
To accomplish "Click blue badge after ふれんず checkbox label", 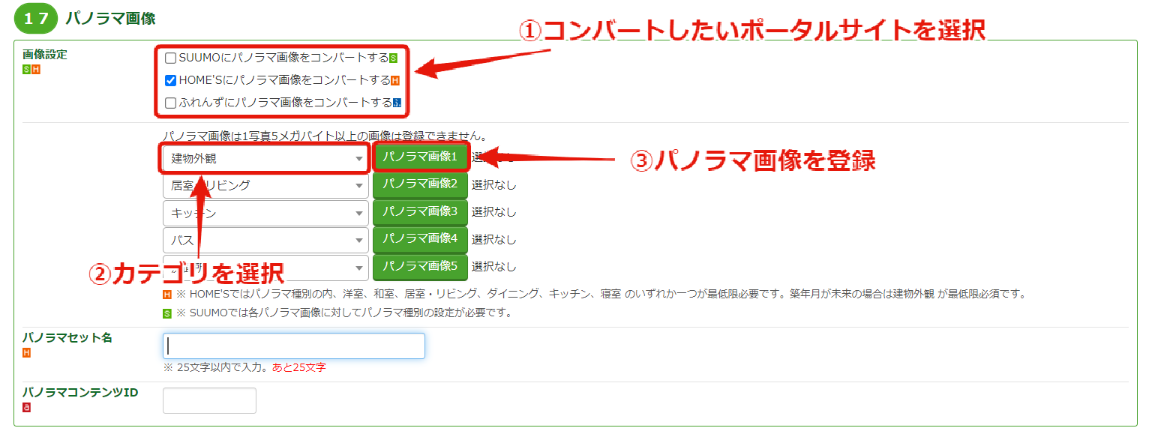I will [x=397, y=103].
